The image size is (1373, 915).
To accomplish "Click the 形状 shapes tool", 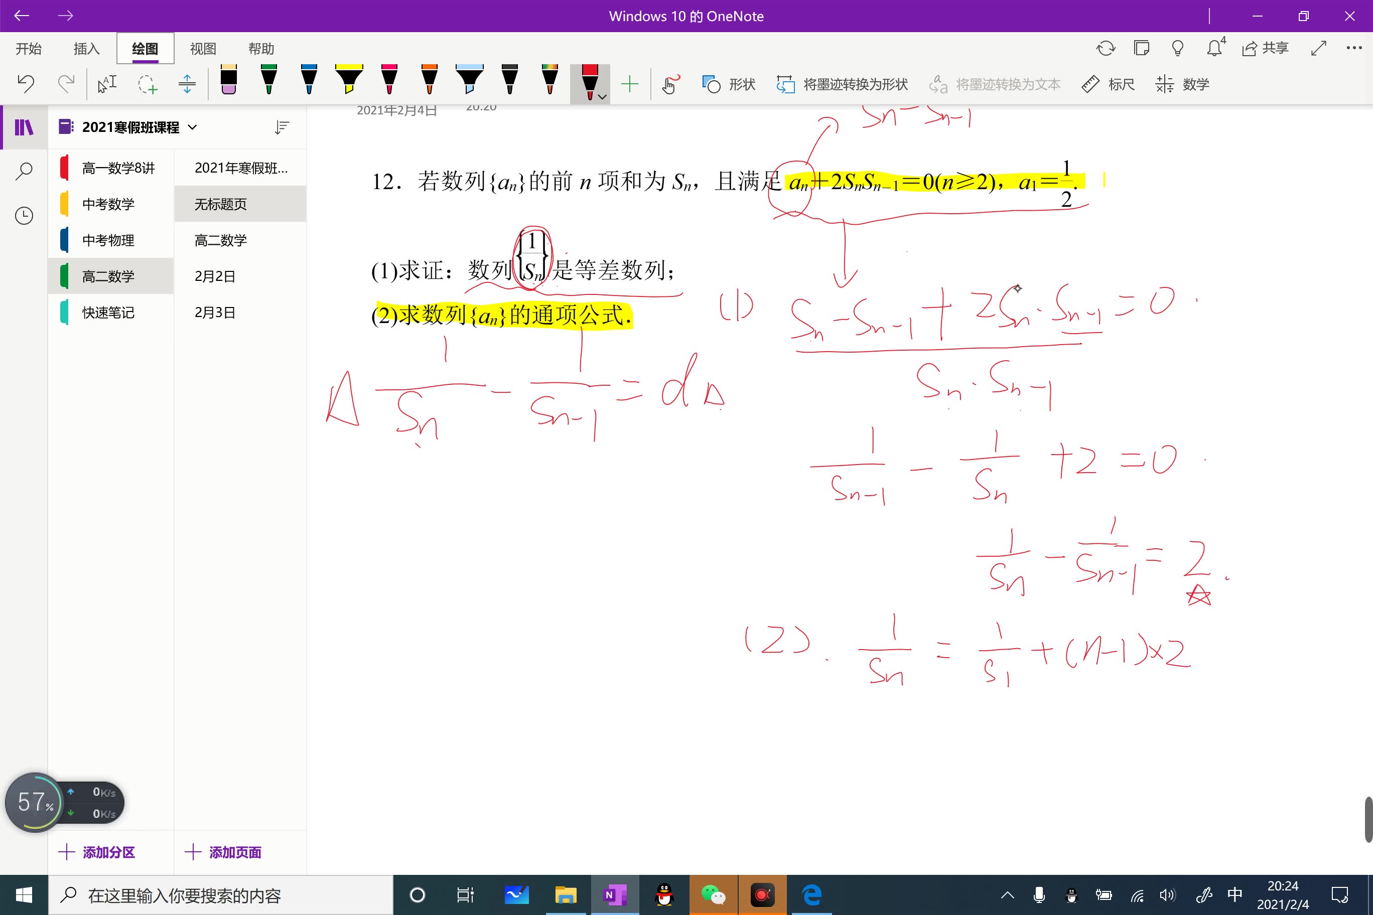I will (727, 84).
